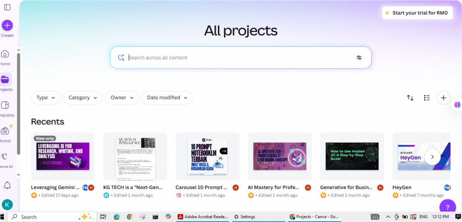Open Brand kit in sidebar
Screen dimensions: 462x222
5,131
